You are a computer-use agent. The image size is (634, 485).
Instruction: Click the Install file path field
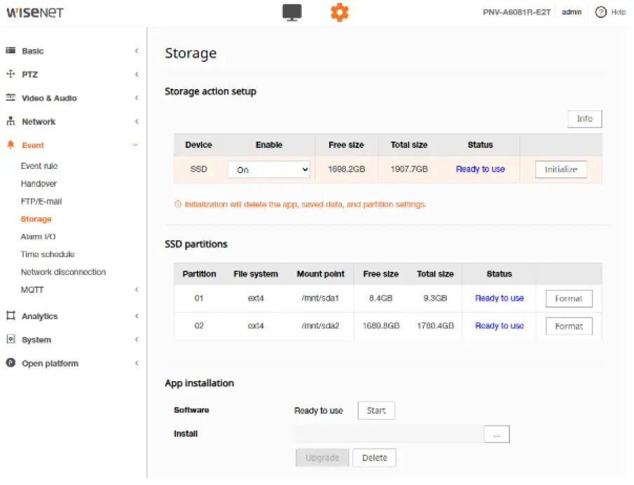(x=388, y=435)
